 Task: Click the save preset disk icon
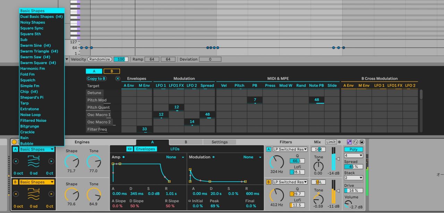(x=362, y=142)
